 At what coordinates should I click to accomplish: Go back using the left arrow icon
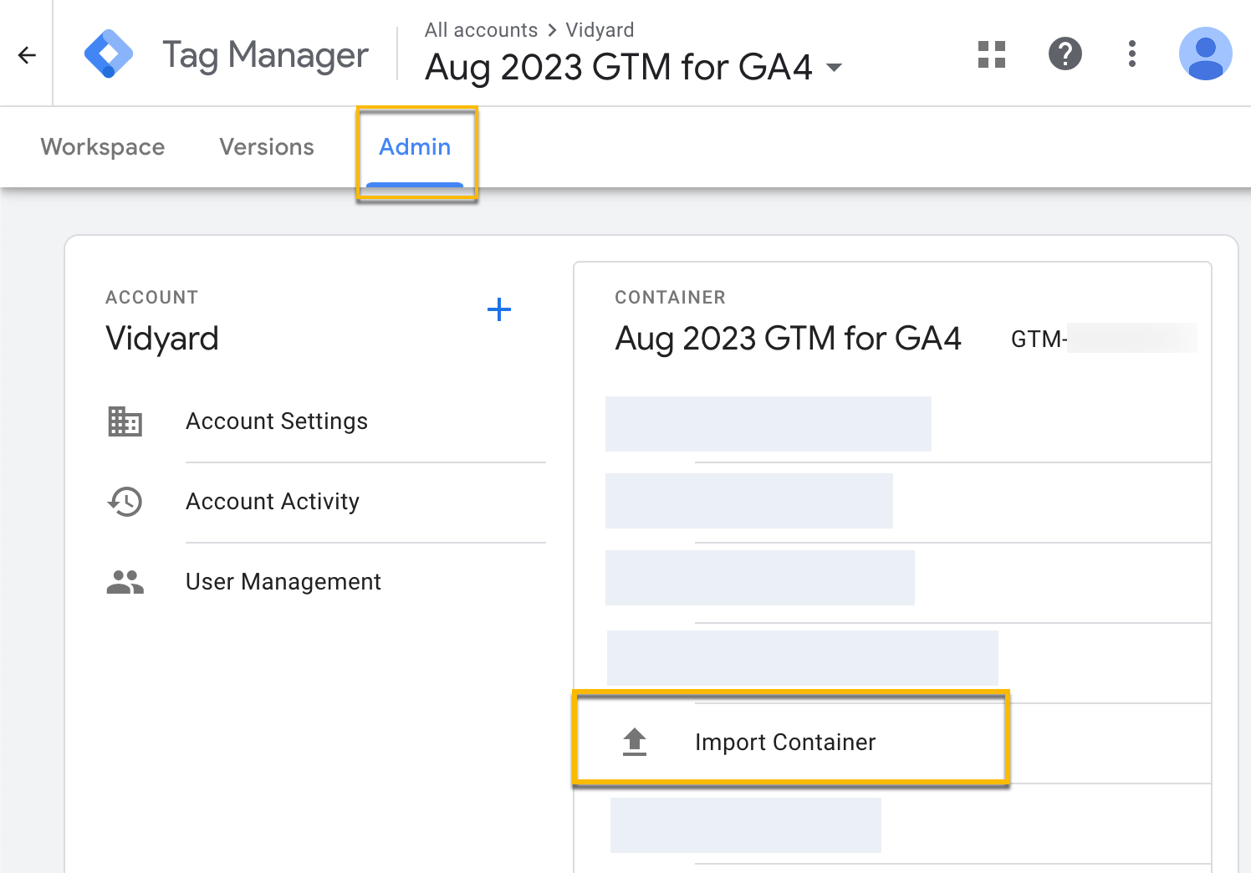click(x=27, y=55)
